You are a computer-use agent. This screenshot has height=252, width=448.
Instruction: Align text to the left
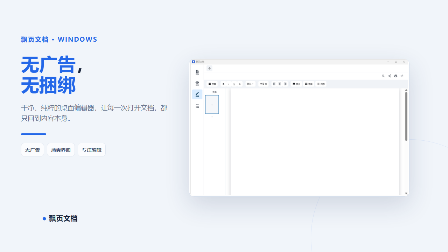coord(274,84)
